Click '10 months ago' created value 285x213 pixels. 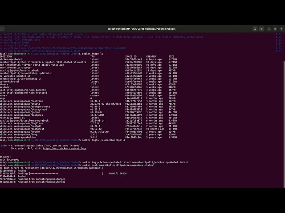pos(155,129)
